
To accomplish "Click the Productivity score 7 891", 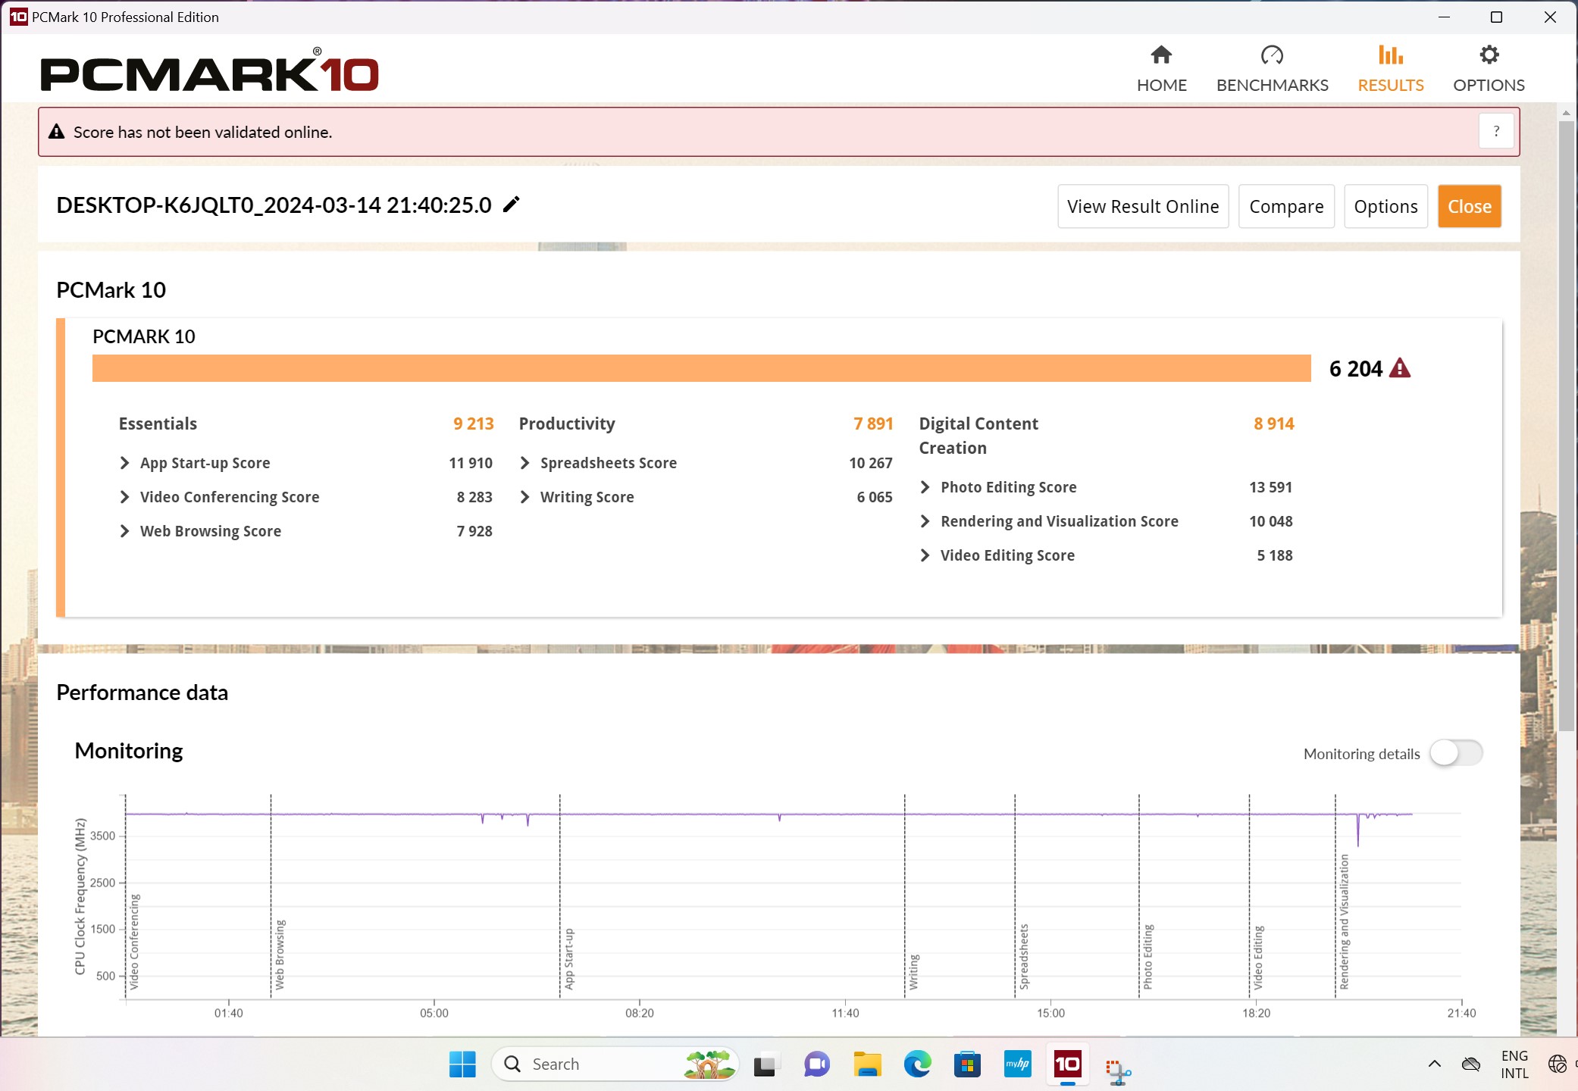I will (x=873, y=424).
